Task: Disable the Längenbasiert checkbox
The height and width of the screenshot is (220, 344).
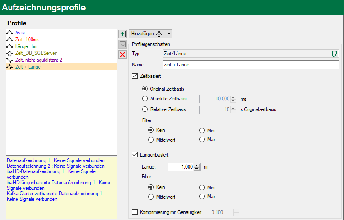Action: (x=135, y=155)
